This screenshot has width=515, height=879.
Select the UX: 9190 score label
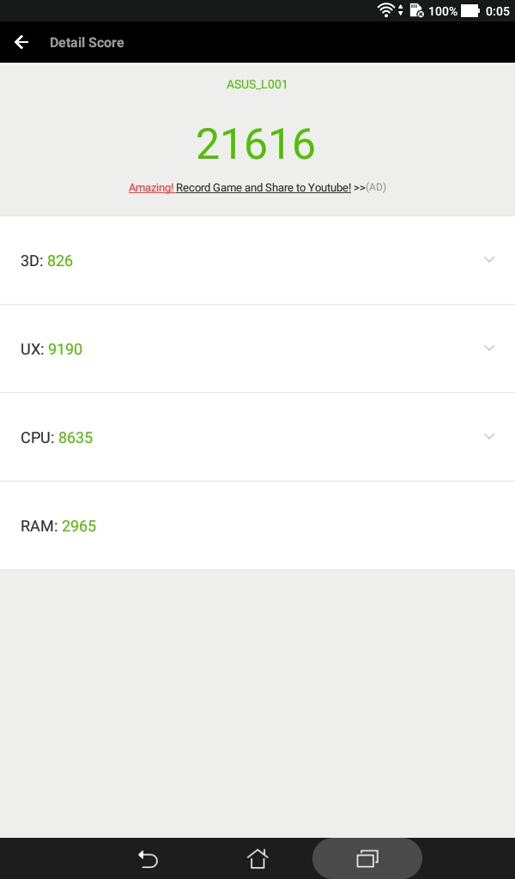coord(51,349)
